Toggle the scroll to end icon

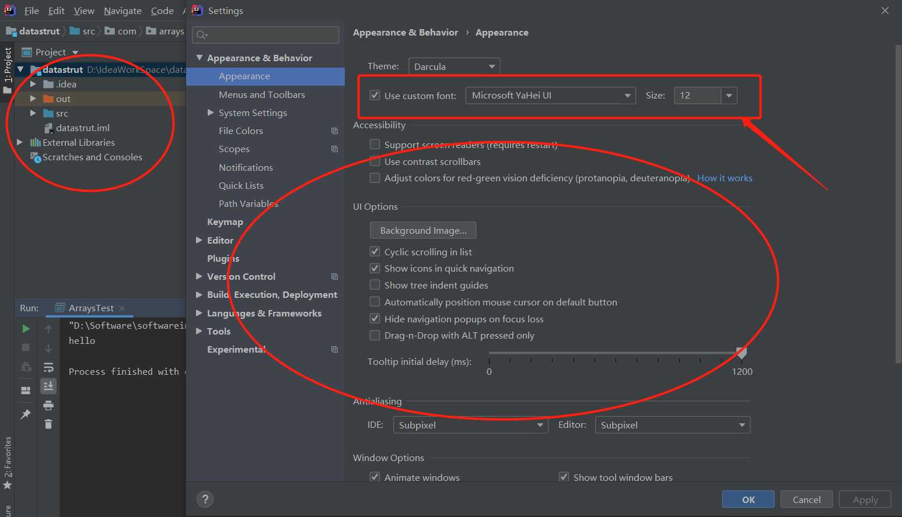[48, 386]
